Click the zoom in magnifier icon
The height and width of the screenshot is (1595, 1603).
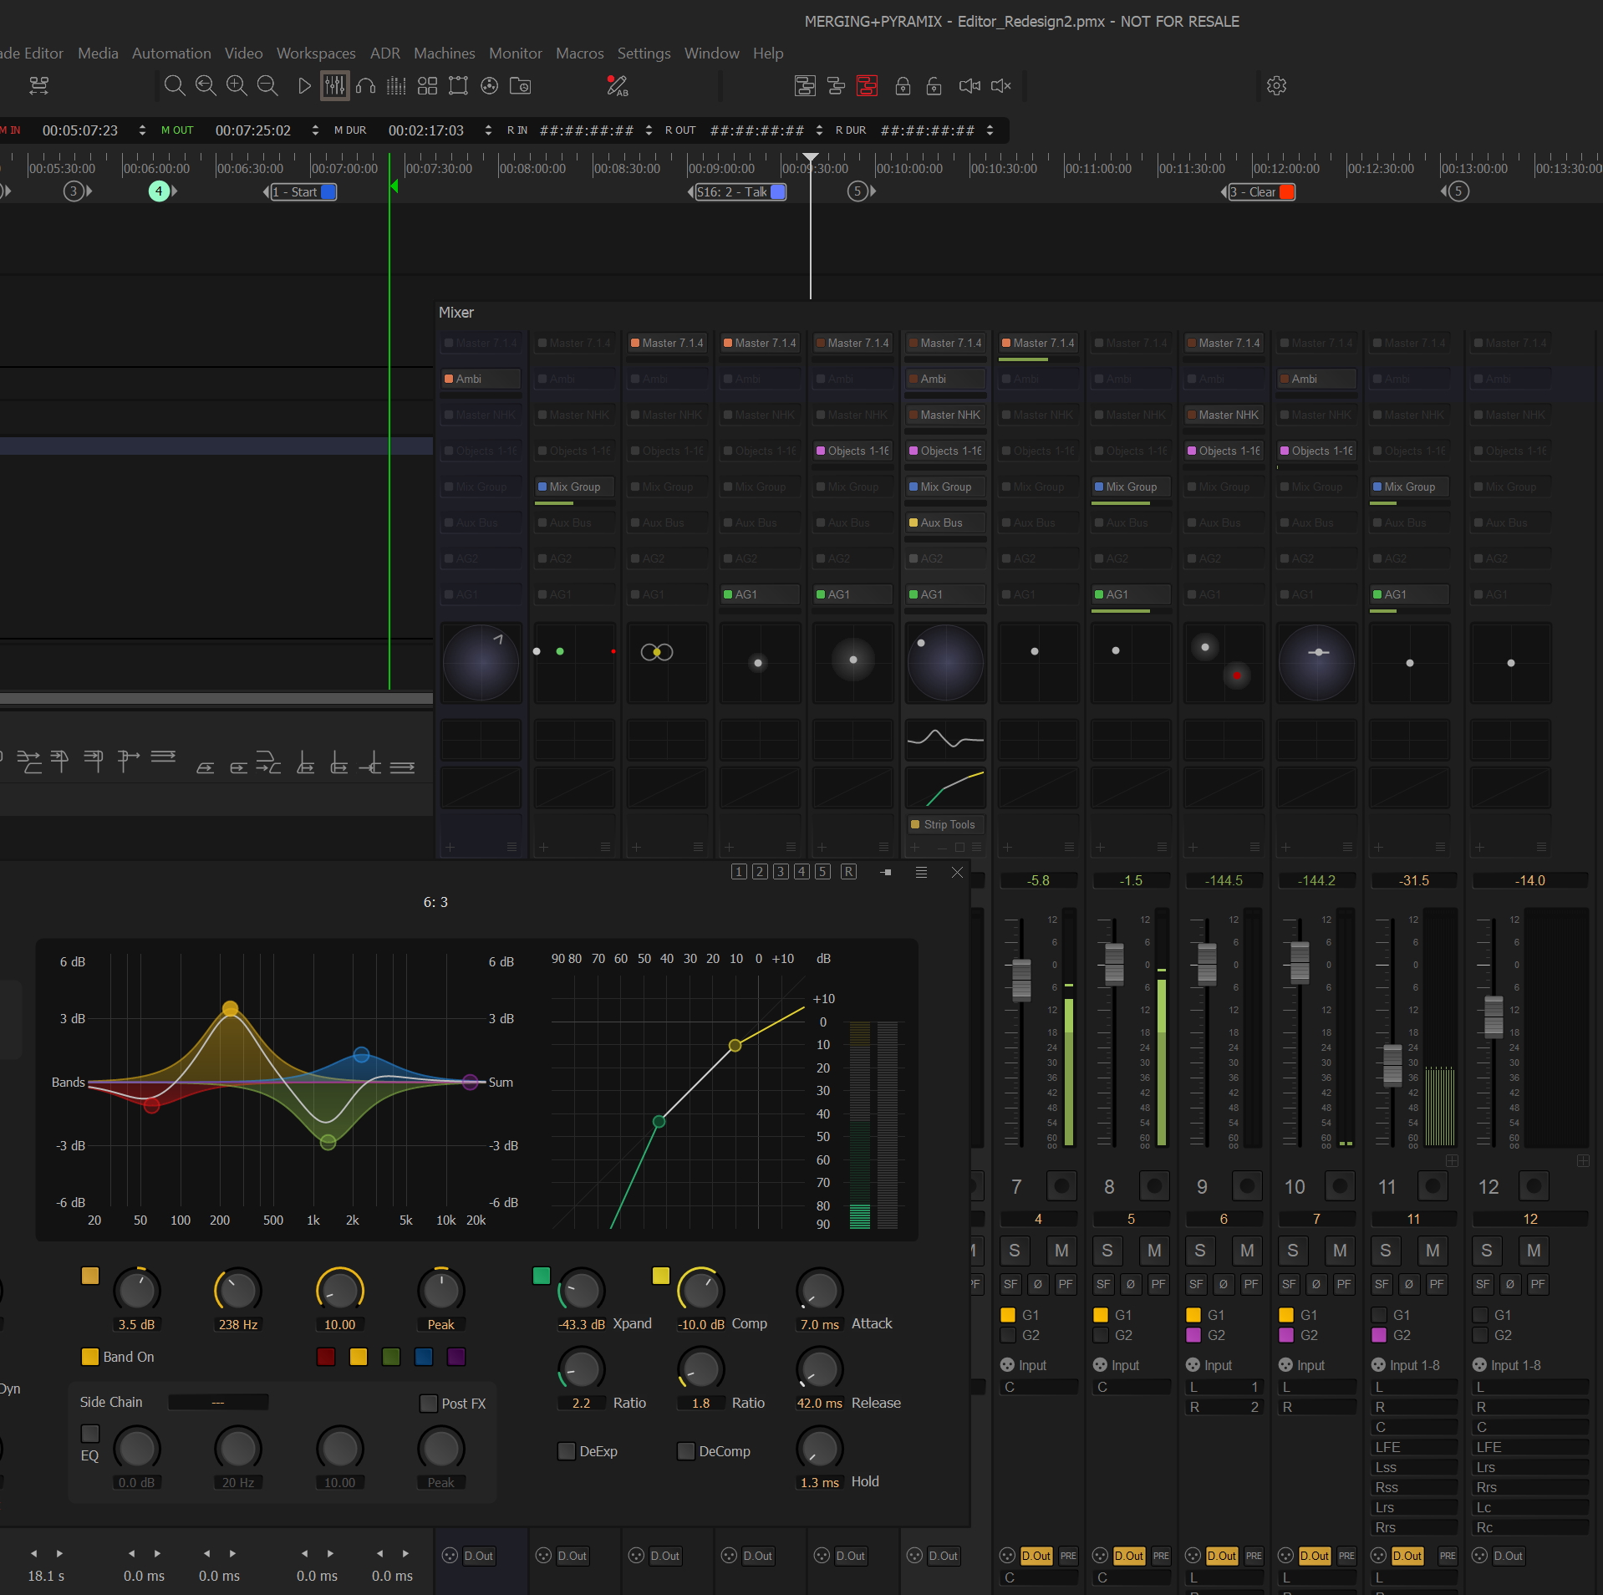237,86
